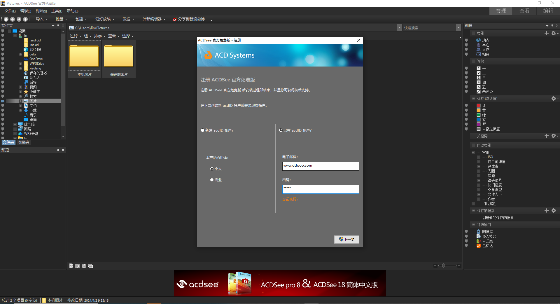Select the 新建 acdID 帐户 radio button
The width and height of the screenshot is (560, 304).
pos(202,130)
